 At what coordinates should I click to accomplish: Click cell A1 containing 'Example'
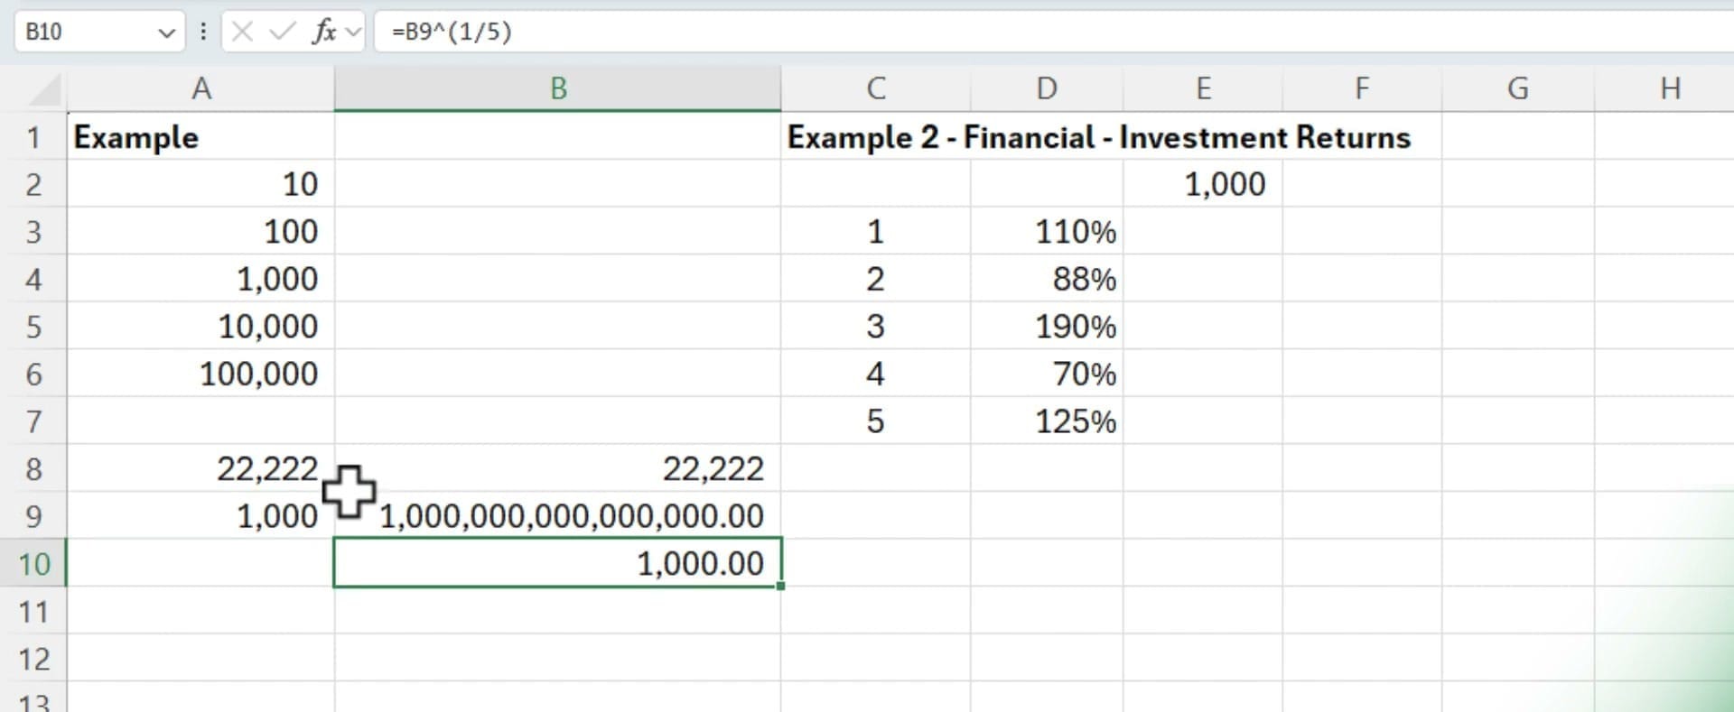click(200, 137)
